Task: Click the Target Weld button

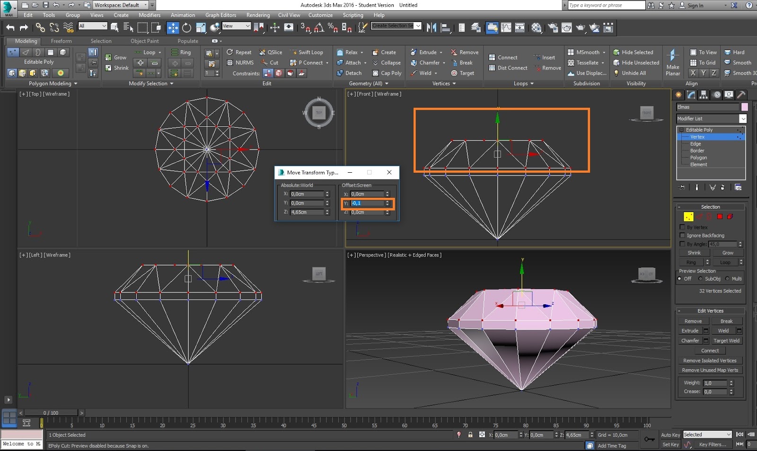Action: tap(726, 341)
